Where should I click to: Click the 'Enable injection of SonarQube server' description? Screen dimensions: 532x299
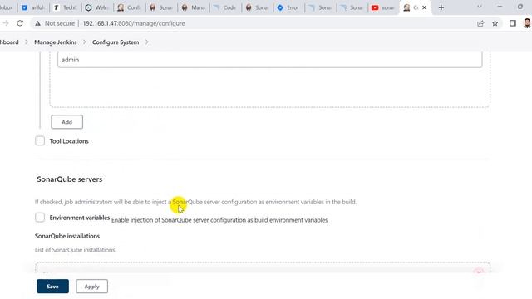pyautogui.click(x=219, y=220)
